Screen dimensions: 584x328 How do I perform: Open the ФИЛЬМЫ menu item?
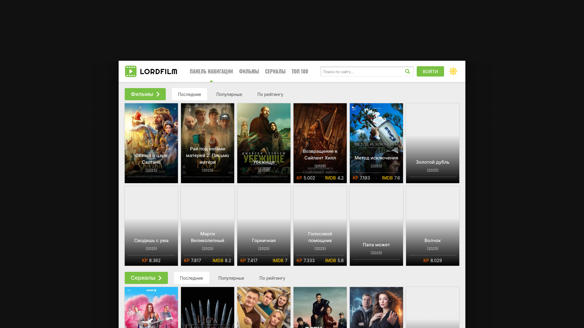pos(249,71)
